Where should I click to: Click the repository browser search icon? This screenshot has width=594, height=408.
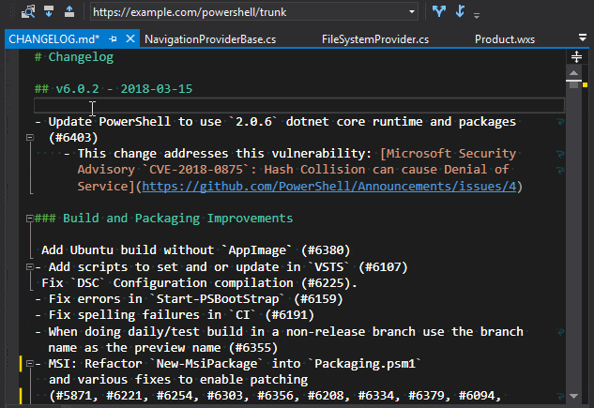pyautogui.click(x=28, y=12)
